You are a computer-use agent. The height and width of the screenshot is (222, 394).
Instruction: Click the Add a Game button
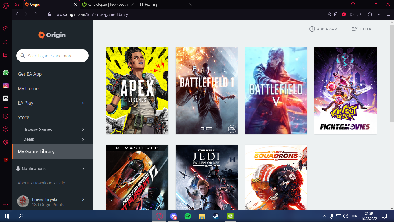coord(324,29)
